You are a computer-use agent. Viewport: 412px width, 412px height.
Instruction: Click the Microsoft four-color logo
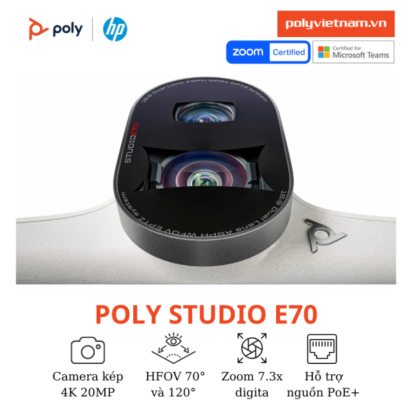(323, 52)
